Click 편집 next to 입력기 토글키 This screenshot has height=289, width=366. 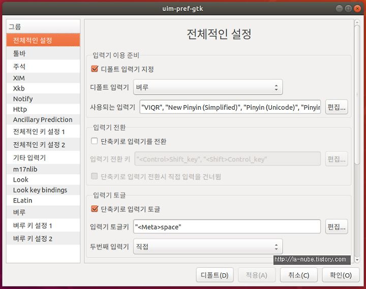[337, 227]
